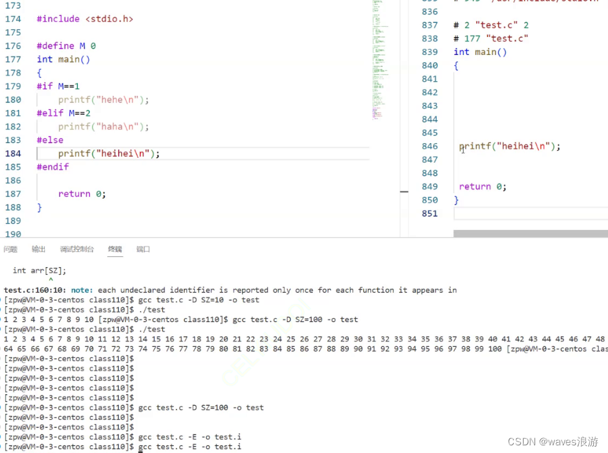Screen dimensions: 608x453
Task: Click the empty active line 851
Action: click(x=531, y=213)
